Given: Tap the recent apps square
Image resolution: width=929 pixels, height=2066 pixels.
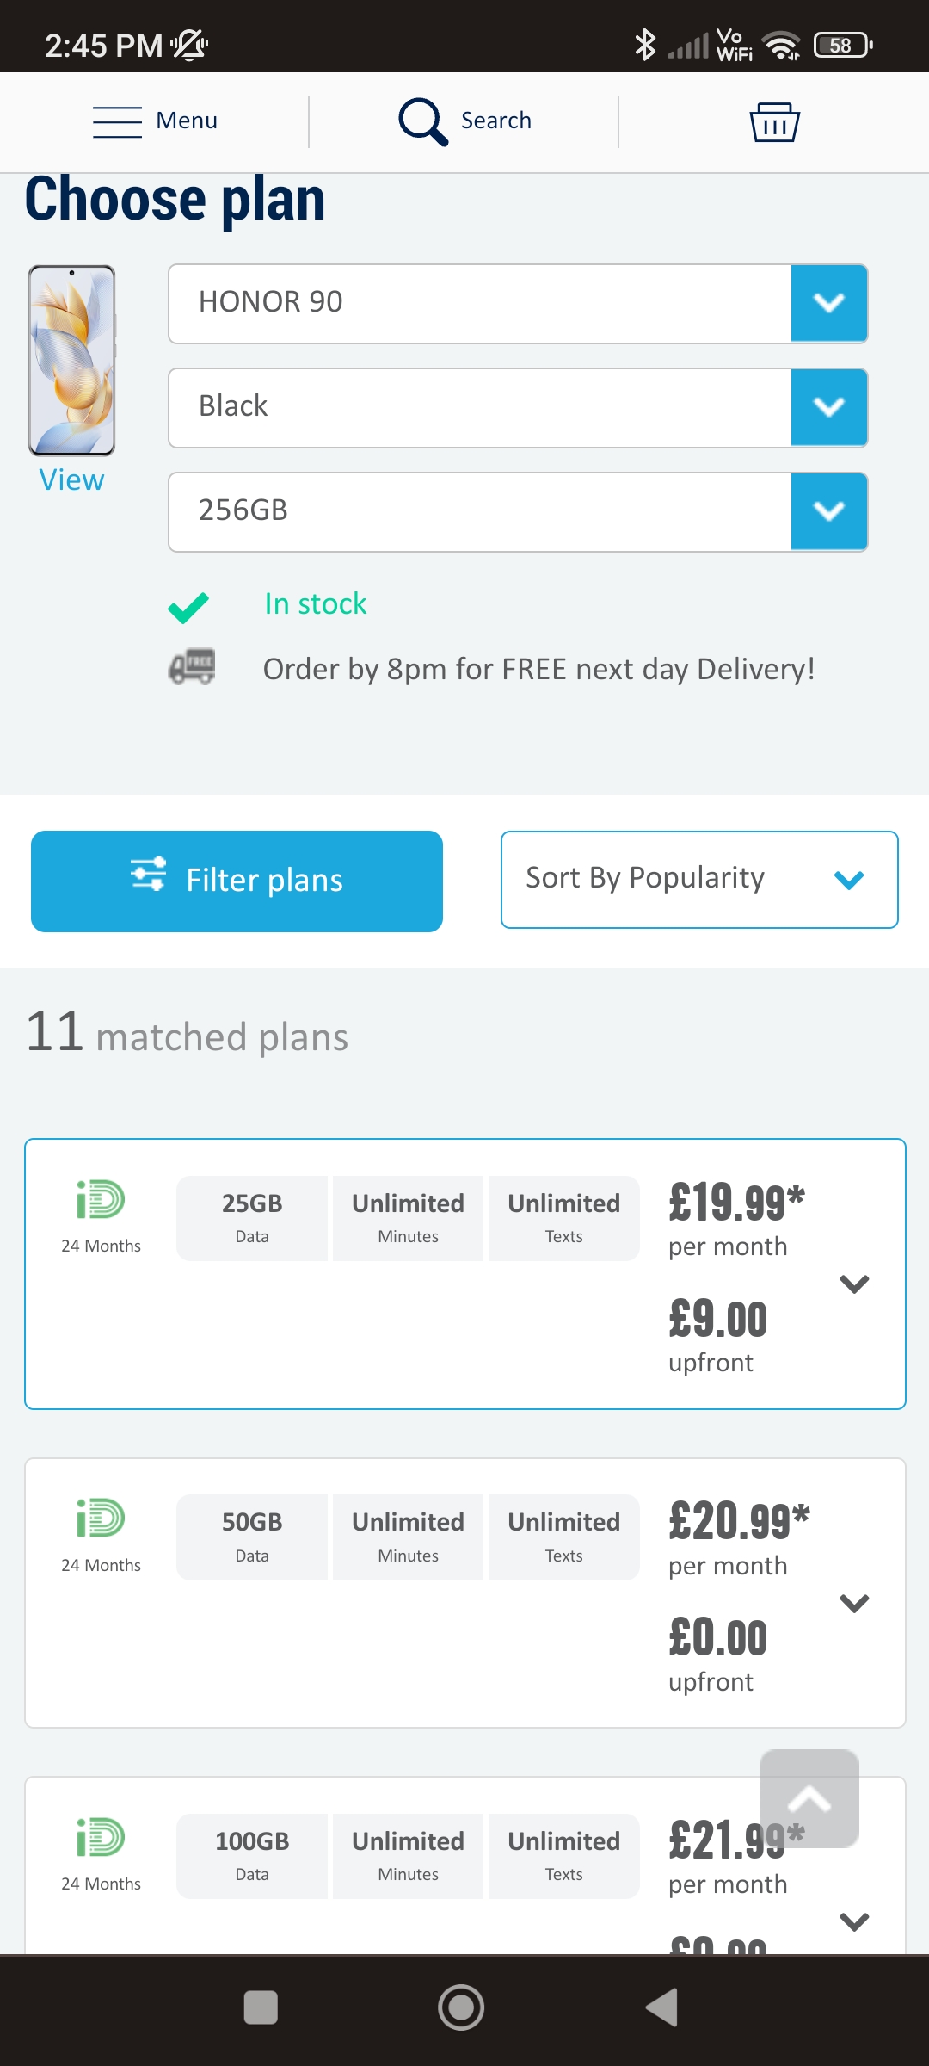Looking at the screenshot, I should coord(261,2007).
